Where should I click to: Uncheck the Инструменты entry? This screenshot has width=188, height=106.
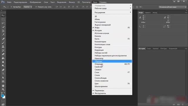coord(112,93)
